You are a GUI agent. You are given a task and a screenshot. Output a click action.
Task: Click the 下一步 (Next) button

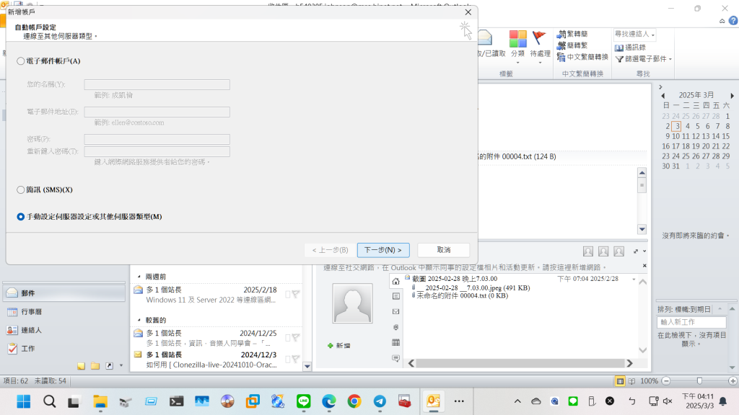click(x=383, y=250)
